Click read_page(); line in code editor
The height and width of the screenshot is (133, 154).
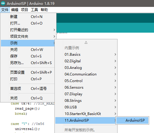(x=27, y=108)
